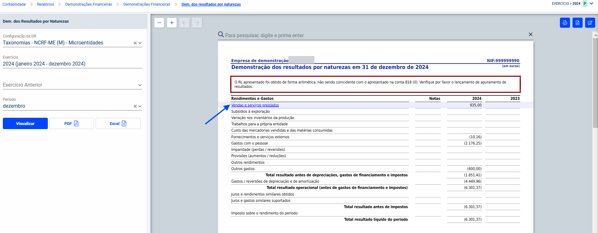Select Juros e gastos similares suportados row

coord(375,201)
